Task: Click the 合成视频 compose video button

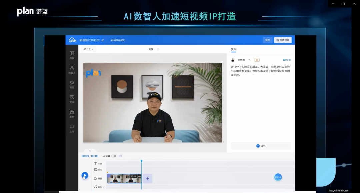Action: coord(283,40)
